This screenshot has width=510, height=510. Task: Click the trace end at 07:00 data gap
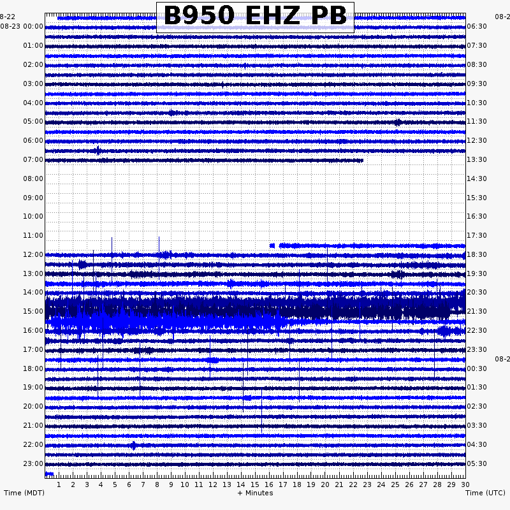(361, 161)
